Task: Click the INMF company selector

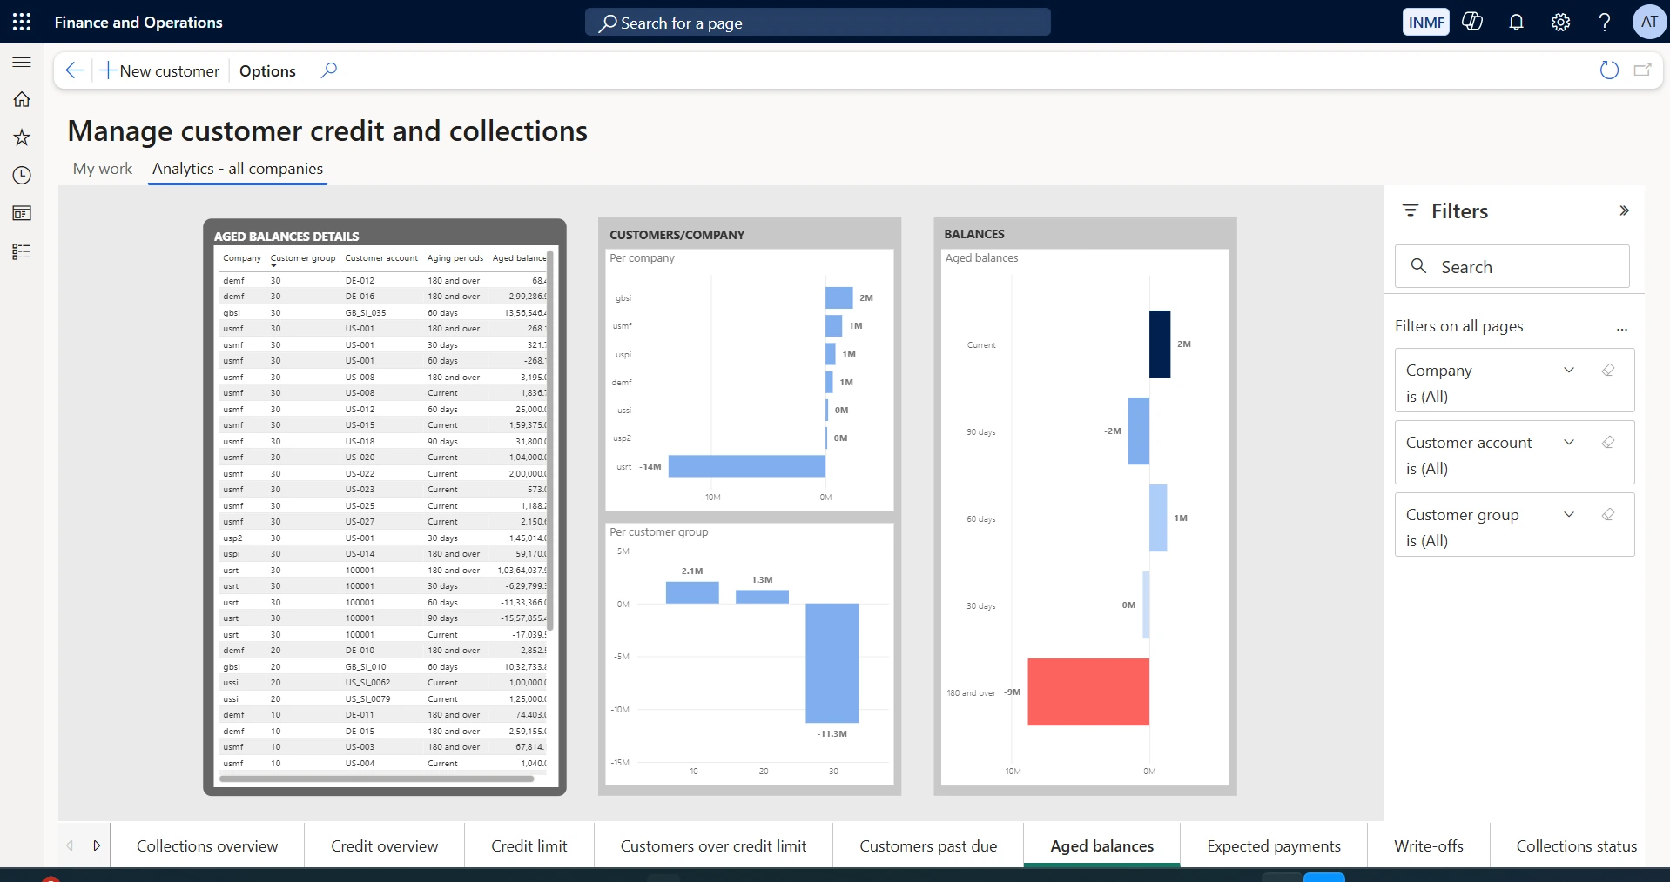Action: point(1426,22)
